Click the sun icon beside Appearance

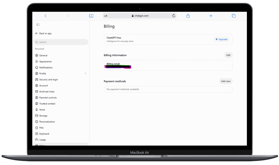[37, 61]
